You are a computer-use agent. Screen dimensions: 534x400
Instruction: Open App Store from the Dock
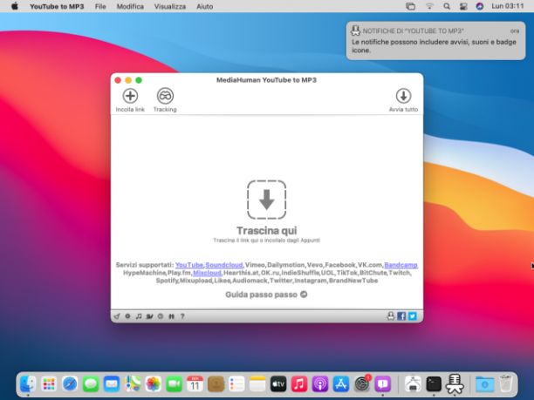[x=341, y=384]
